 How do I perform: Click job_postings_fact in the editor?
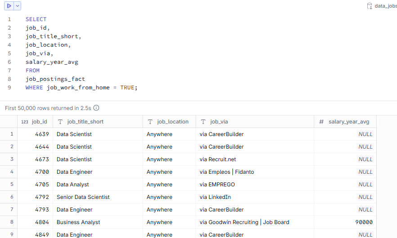pos(55,79)
